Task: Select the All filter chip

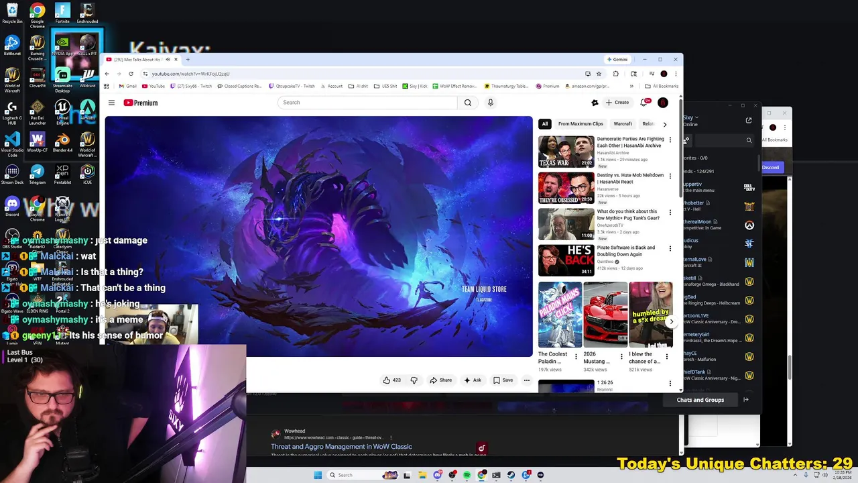Action: point(545,124)
